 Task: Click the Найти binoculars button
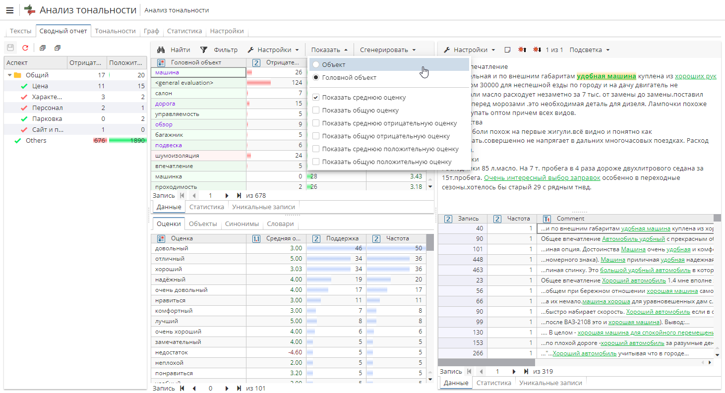pos(174,50)
